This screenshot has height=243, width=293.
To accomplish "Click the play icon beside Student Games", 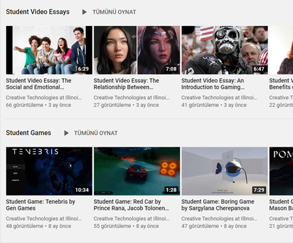I will 66,133.
